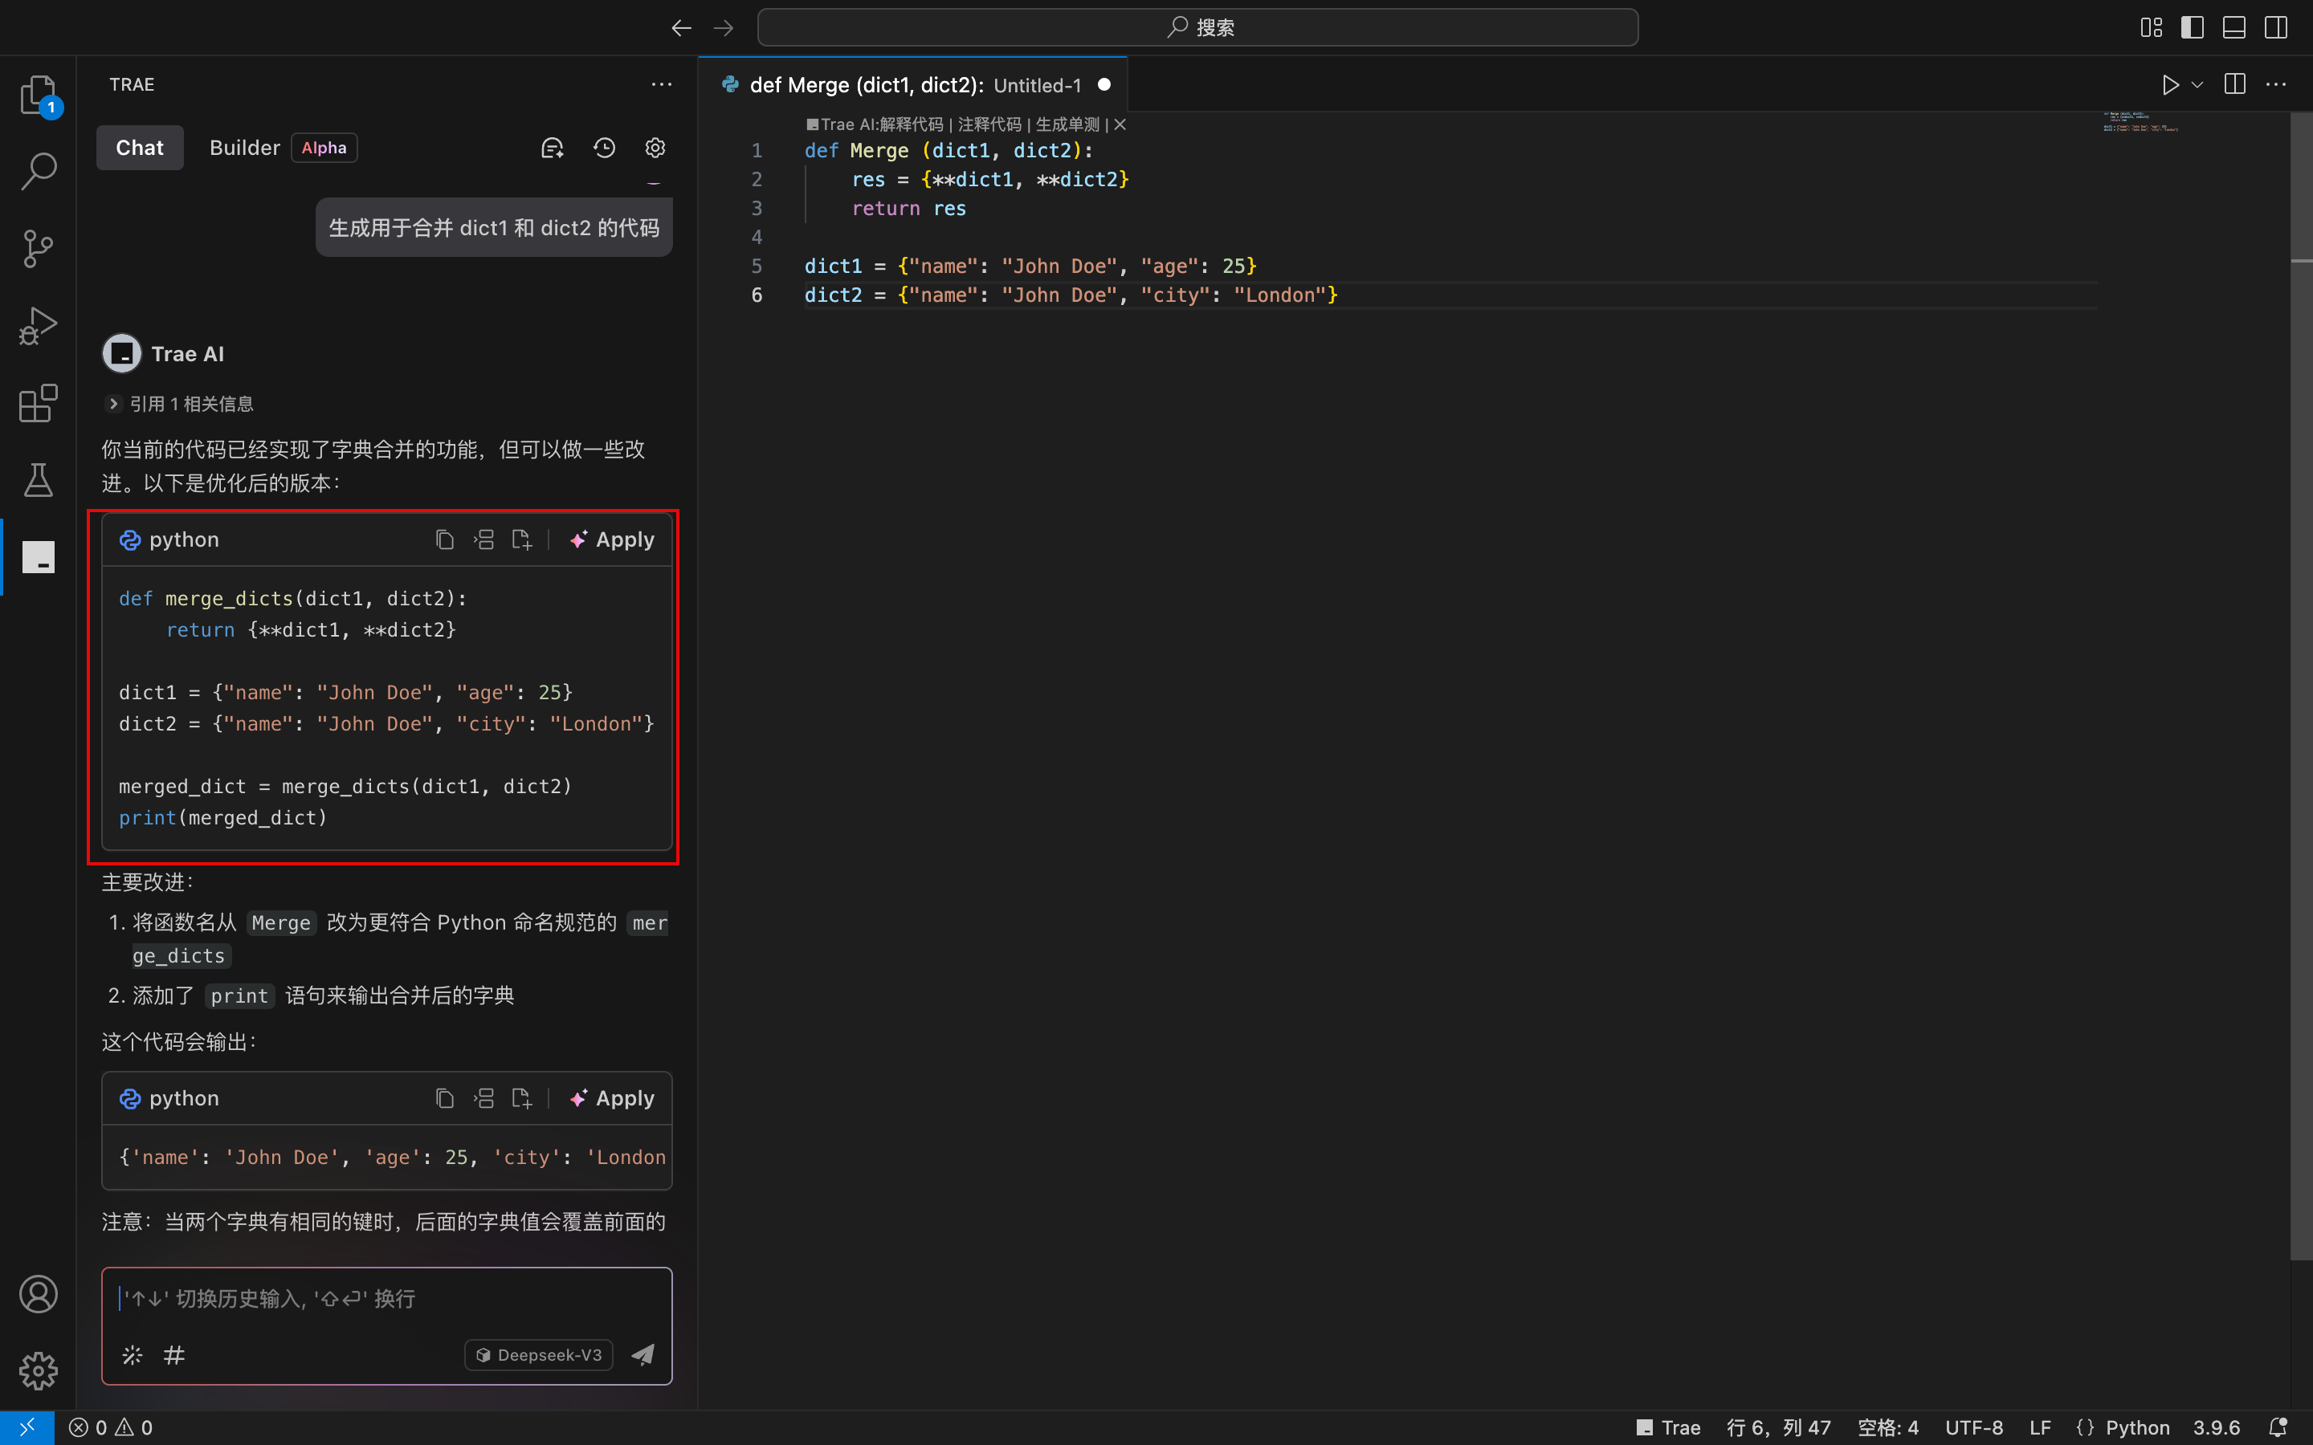Open the Extensions view
The image size is (2313, 1445).
[39, 403]
